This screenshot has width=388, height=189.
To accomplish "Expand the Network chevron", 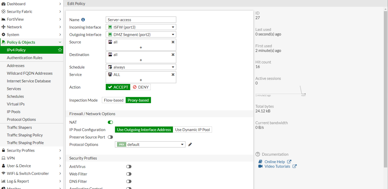I will (x=60, y=27).
